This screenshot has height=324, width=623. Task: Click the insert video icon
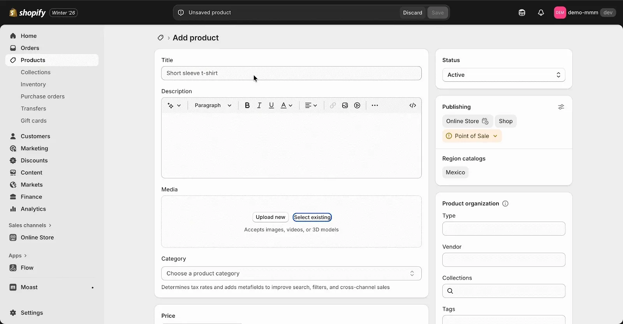click(357, 106)
